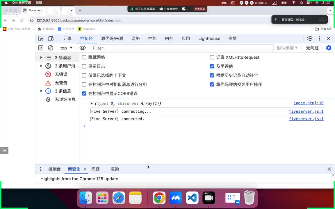Open Finder from the Dock
Image resolution: width=335 pixels, height=209 pixels.
[x=86, y=198]
